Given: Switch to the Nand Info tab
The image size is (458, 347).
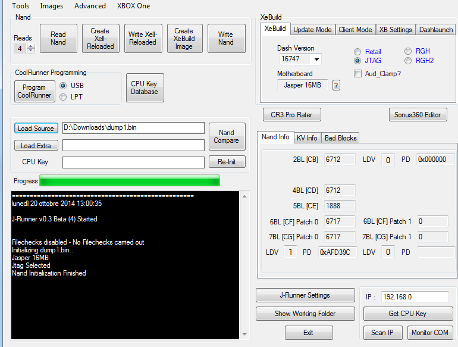Looking at the screenshot, I should pos(275,137).
